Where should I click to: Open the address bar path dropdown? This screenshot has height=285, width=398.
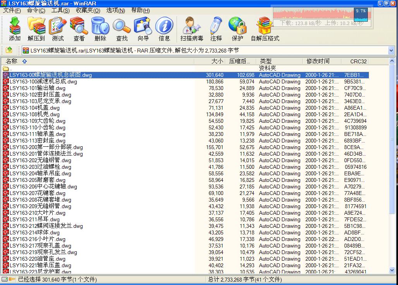point(391,50)
